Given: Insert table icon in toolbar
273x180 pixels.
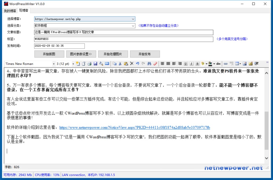Looking at the screenshot, I should (237, 64).
